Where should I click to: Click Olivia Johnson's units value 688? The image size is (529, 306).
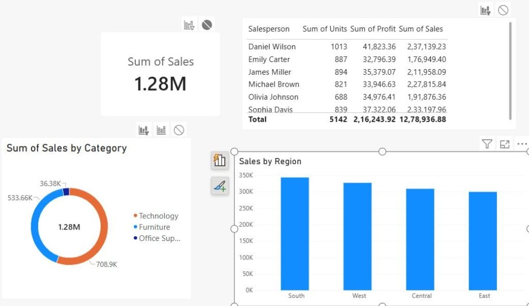tap(341, 97)
